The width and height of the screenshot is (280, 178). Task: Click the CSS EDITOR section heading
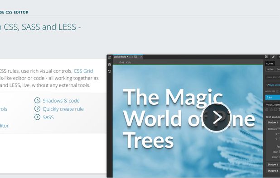(14, 12)
